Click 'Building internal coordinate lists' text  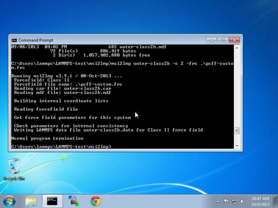tap(61, 101)
